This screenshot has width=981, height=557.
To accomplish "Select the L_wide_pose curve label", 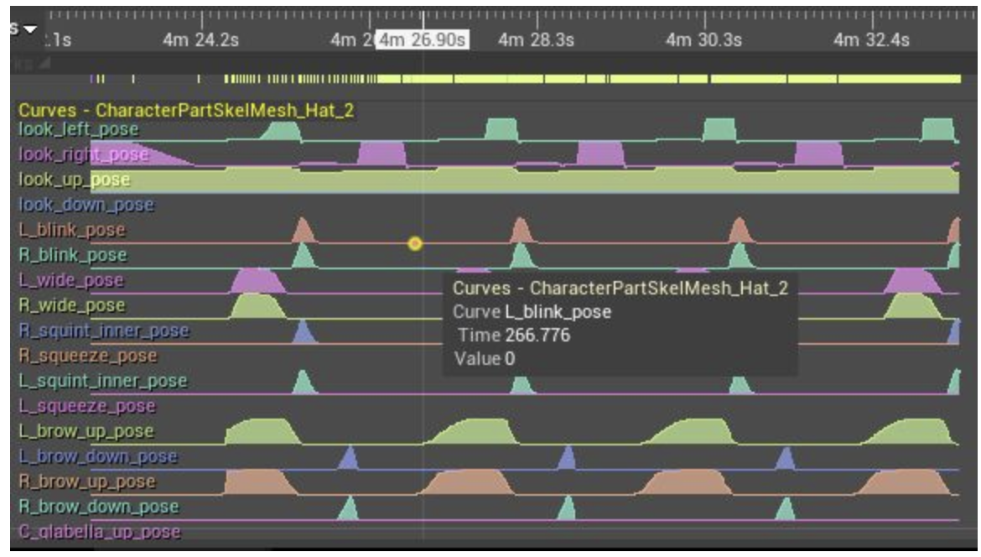I will (70, 280).
